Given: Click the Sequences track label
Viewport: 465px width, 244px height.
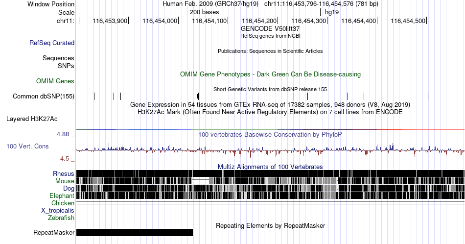Looking at the screenshot, I should click(x=58, y=58).
